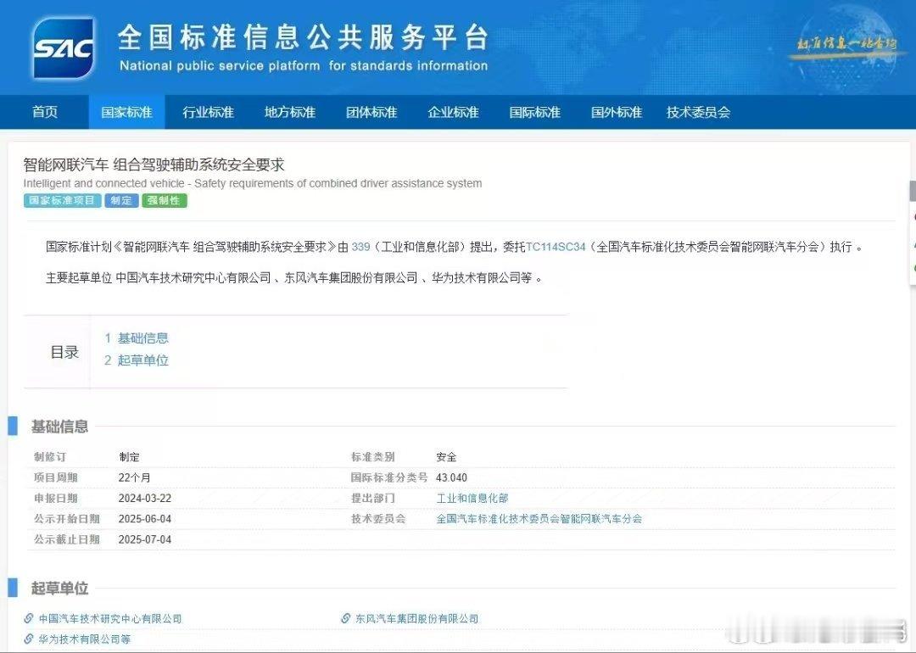Image resolution: width=916 pixels, height=653 pixels.
Task: Open the 技术委员会 menu item
Action: pos(698,112)
